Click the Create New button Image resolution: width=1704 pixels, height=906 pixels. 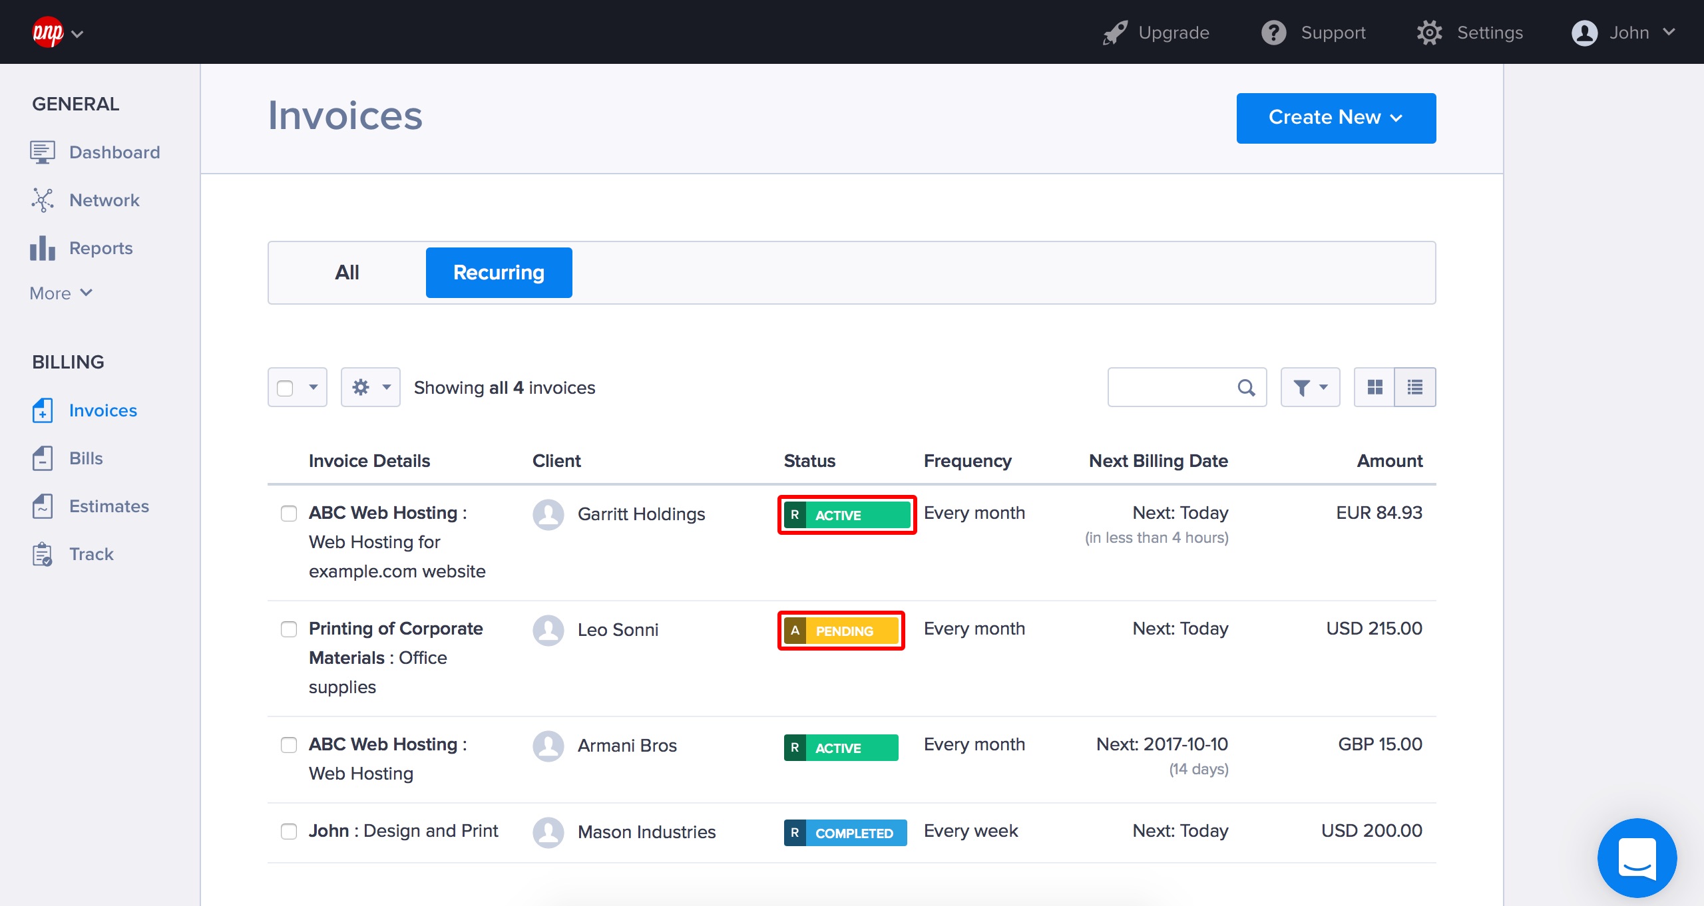[1336, 118]
